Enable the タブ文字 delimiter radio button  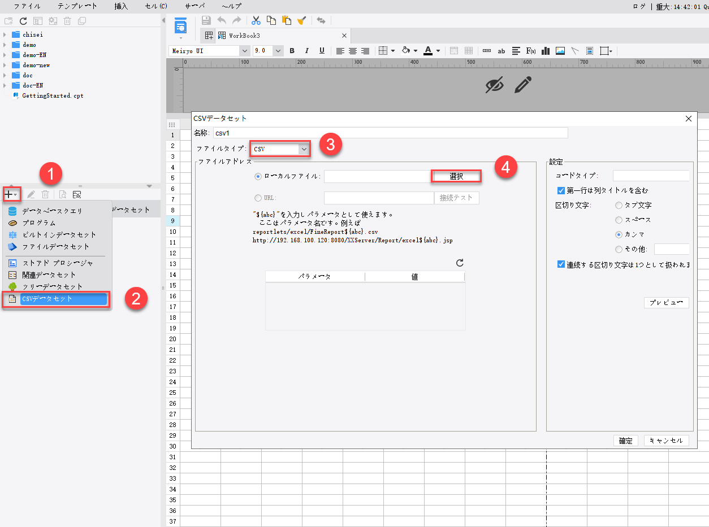click(620, 205)
